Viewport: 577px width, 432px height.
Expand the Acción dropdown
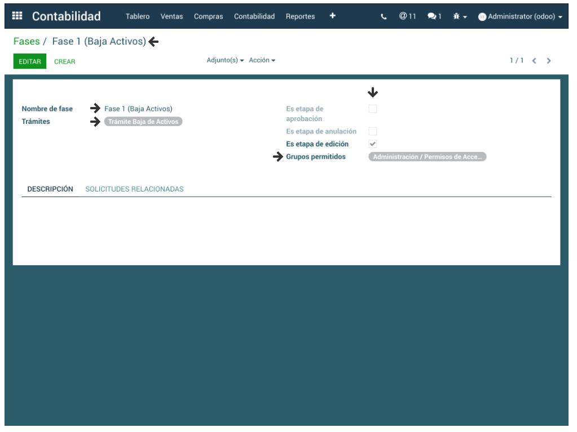[262, 60]
